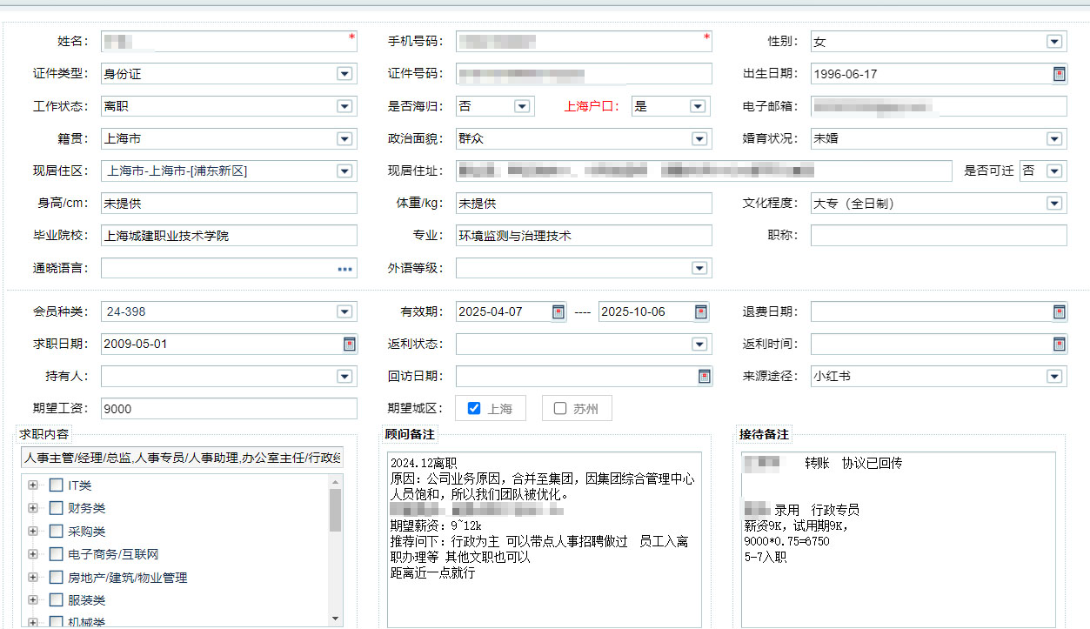Click the 通晓语言 ellipsis picker icon
The image size is (1090, 629).
345,269
